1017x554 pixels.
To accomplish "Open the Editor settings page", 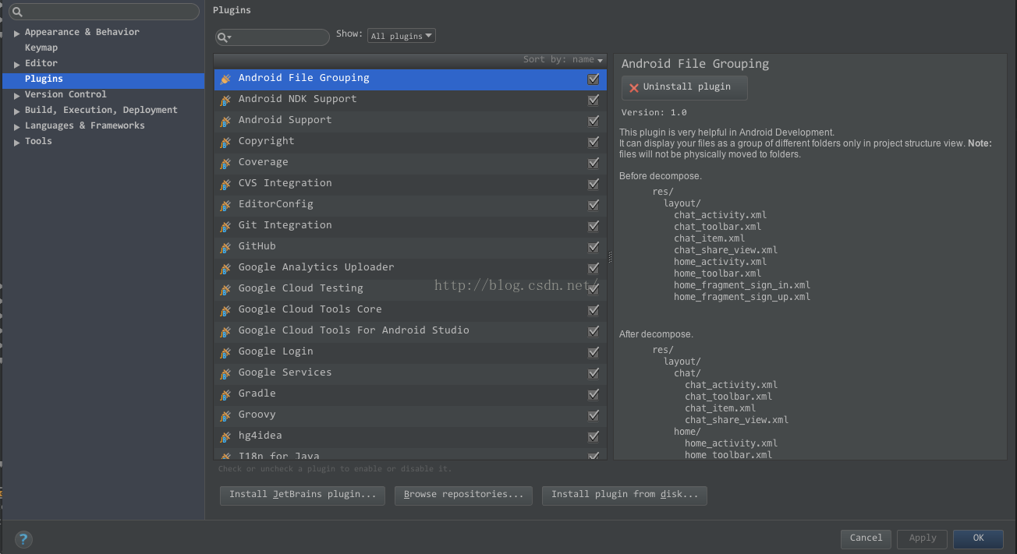I will pos(41,63).
